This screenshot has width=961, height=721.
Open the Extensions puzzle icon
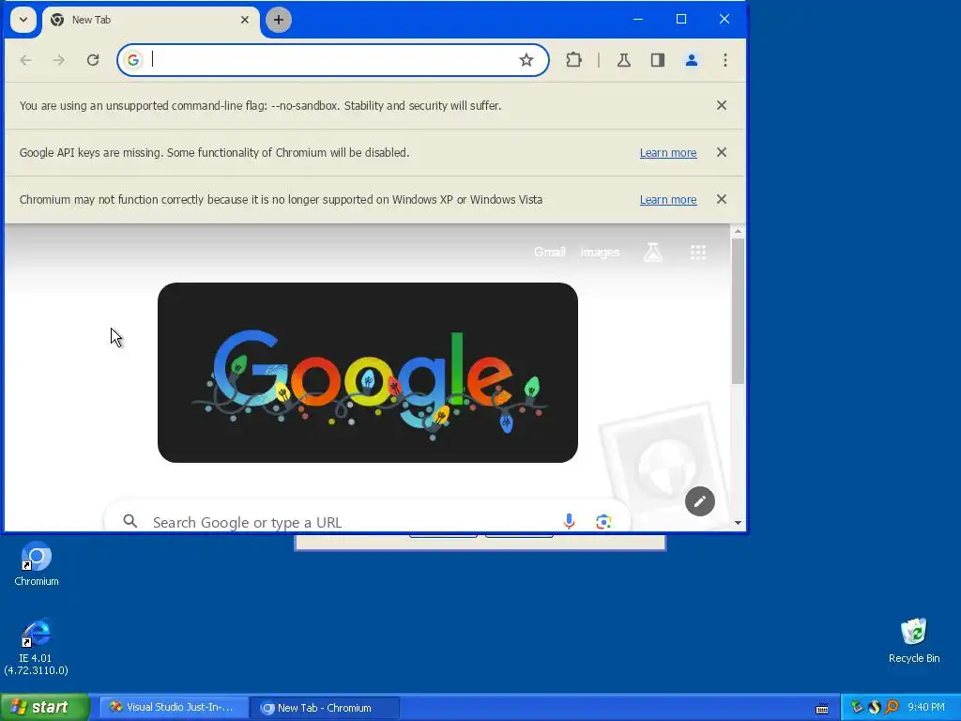pyautogui.click(x=573, y=60)
